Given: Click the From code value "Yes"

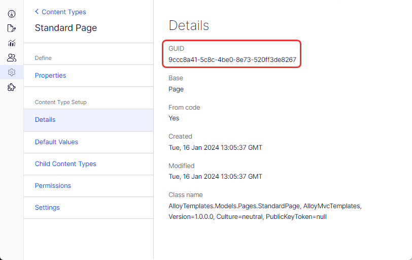Looking at the screenshot, I should (x=174, y=118).
